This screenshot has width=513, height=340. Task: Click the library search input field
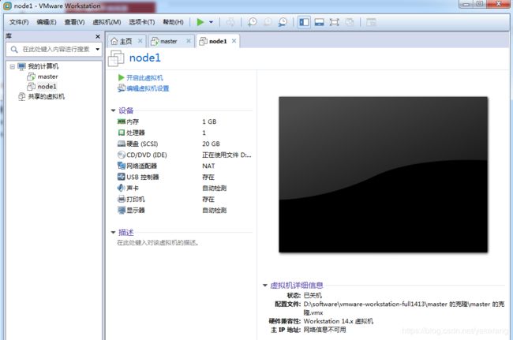pos(54,50)
